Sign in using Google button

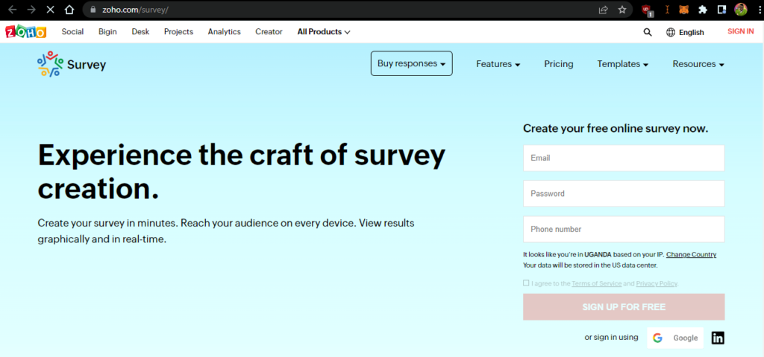tap(675, 338)
